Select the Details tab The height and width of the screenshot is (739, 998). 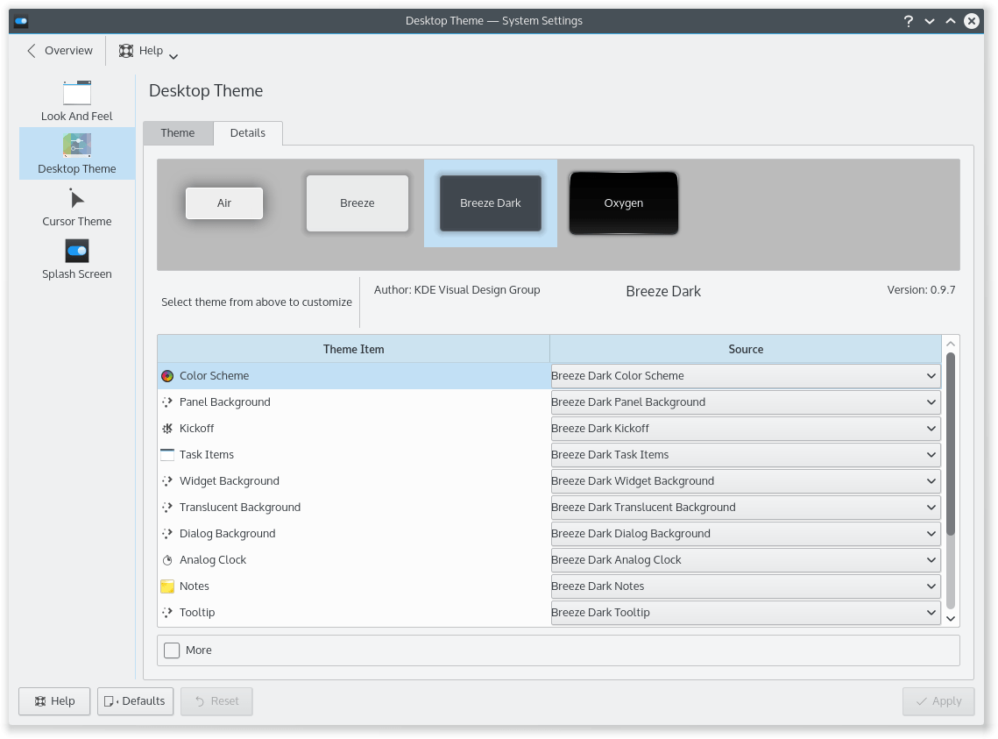248,133
